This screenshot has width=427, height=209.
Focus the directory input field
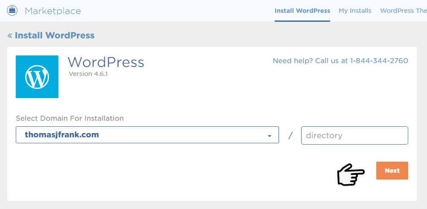click(x=354, y=135)
